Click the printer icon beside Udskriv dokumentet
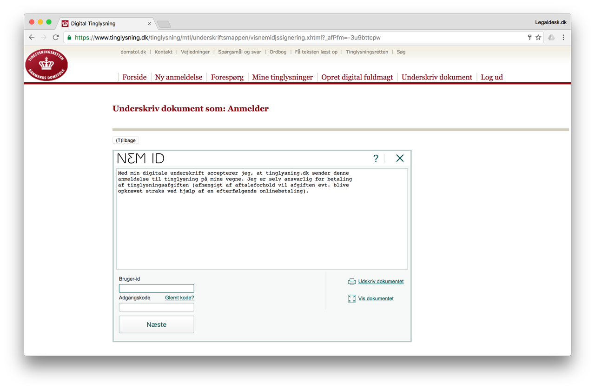Viewport: 595px width, 390px height. pos(352,281)
